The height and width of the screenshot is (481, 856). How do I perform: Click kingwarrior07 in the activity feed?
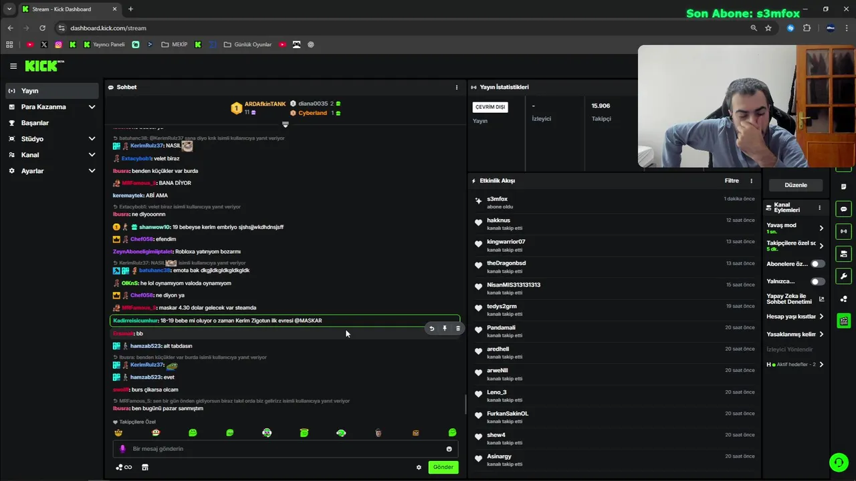coord(506,242)
